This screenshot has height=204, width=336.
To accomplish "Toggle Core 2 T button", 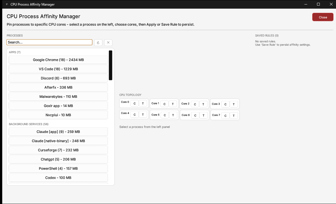I will (x=203, y=104).
